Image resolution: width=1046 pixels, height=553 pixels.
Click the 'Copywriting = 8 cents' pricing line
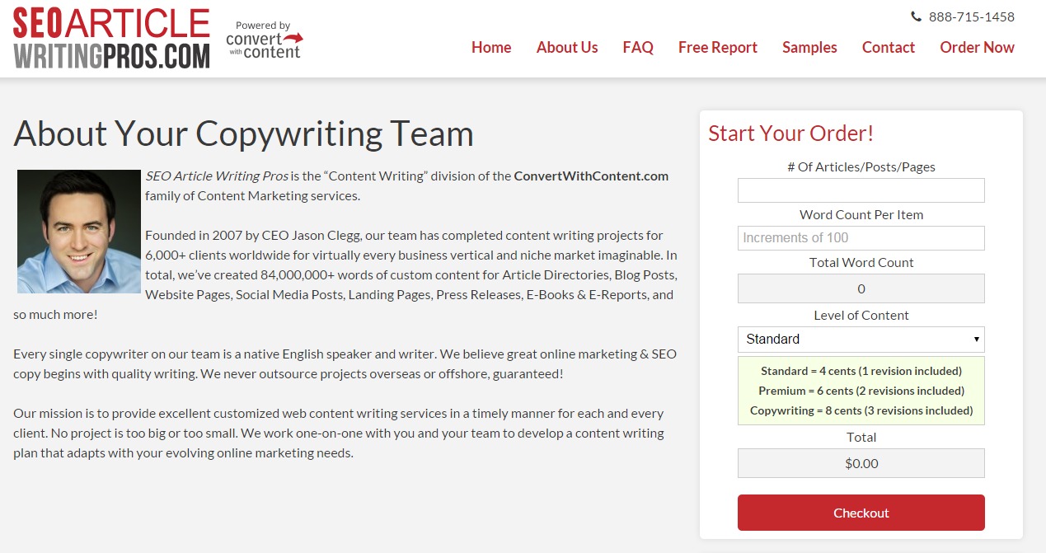(x=861, y=410)
